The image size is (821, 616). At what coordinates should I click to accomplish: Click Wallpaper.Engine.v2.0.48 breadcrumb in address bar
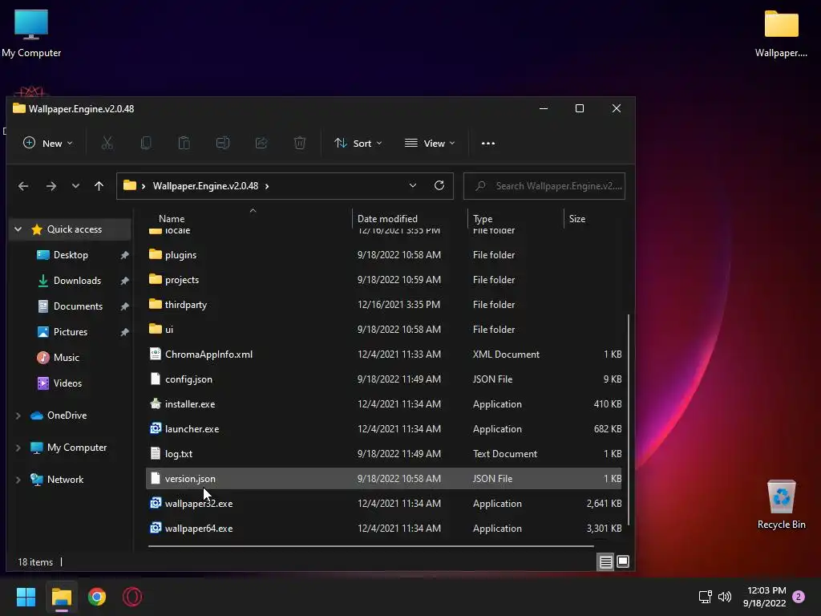point(205,186)
